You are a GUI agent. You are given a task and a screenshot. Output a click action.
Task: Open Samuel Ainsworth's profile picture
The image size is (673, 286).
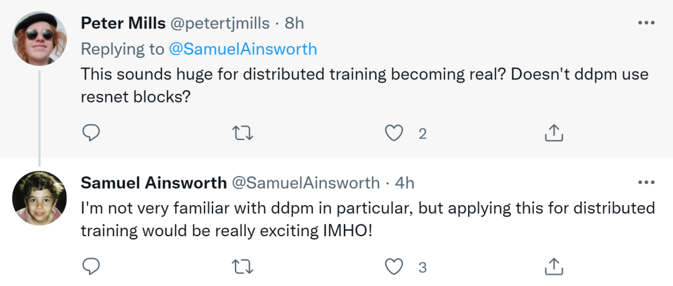pyautogui.click(x=39, y=197)
